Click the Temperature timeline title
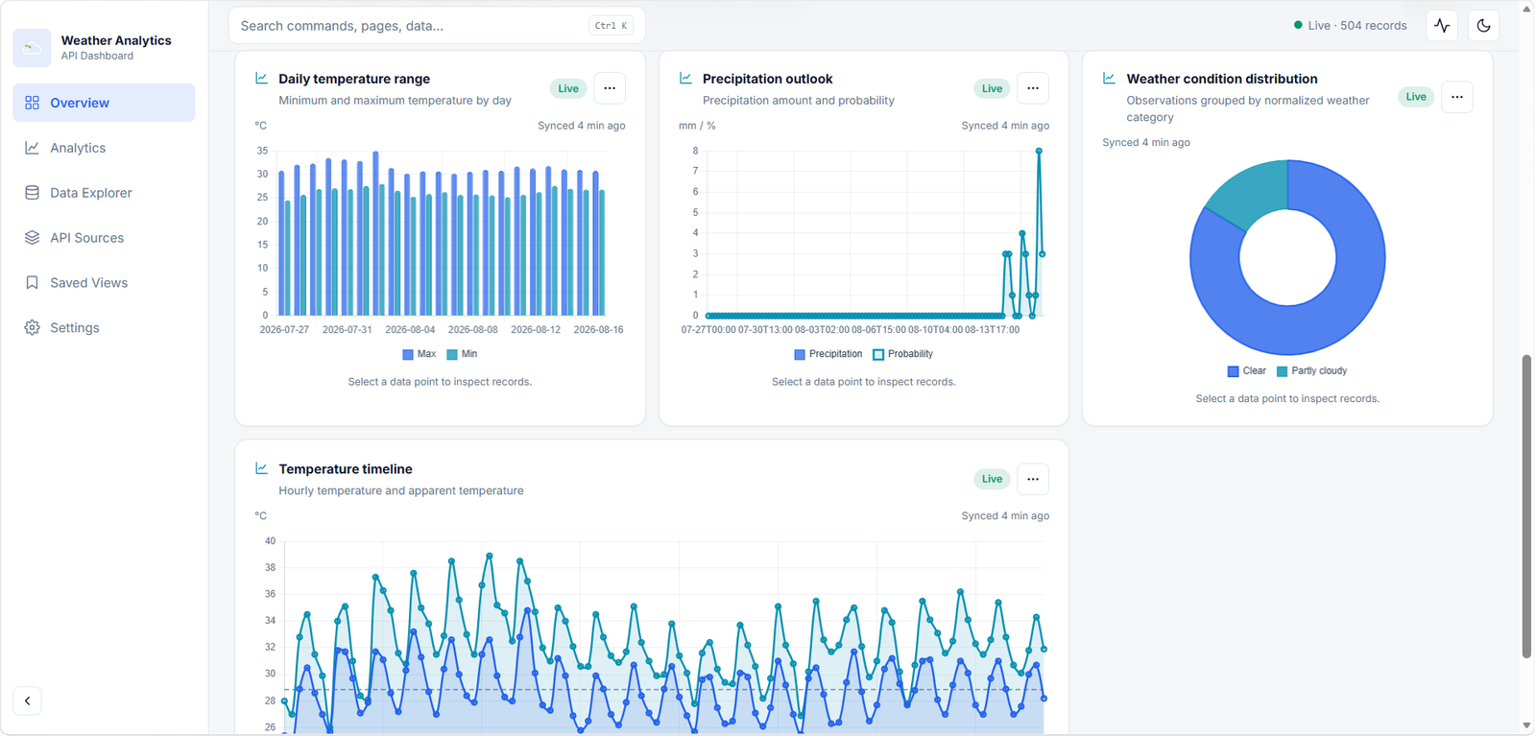Image resolution: width=1536 pixels, height=736 pixels. [x=346, y=469]
